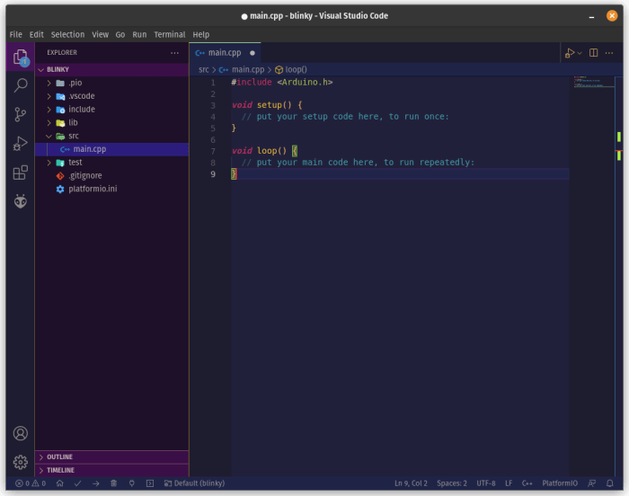Viewport: 629px width, 496px height.
Task: Expand the include folder
Action: click(x=49, y=109)
